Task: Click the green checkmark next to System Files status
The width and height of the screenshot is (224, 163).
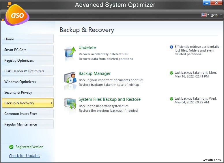Action: (x=171, y=99)
